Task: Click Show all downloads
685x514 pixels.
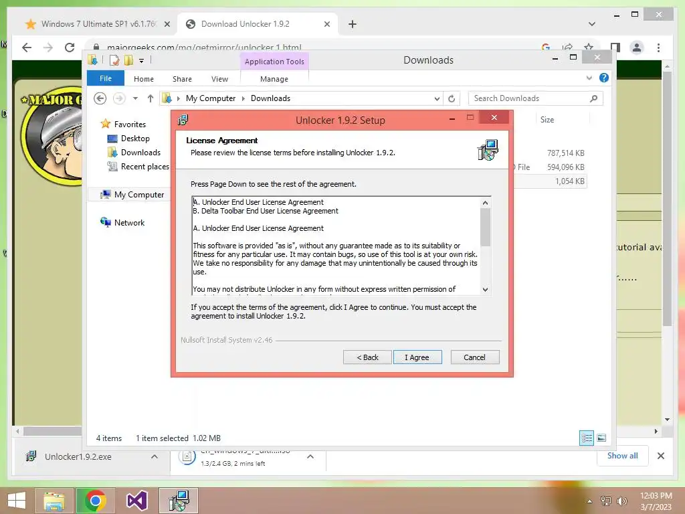Action: click(623, 456)
